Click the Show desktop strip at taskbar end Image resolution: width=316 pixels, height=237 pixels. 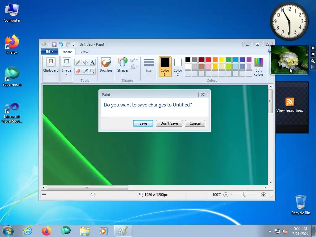(314, 231)
